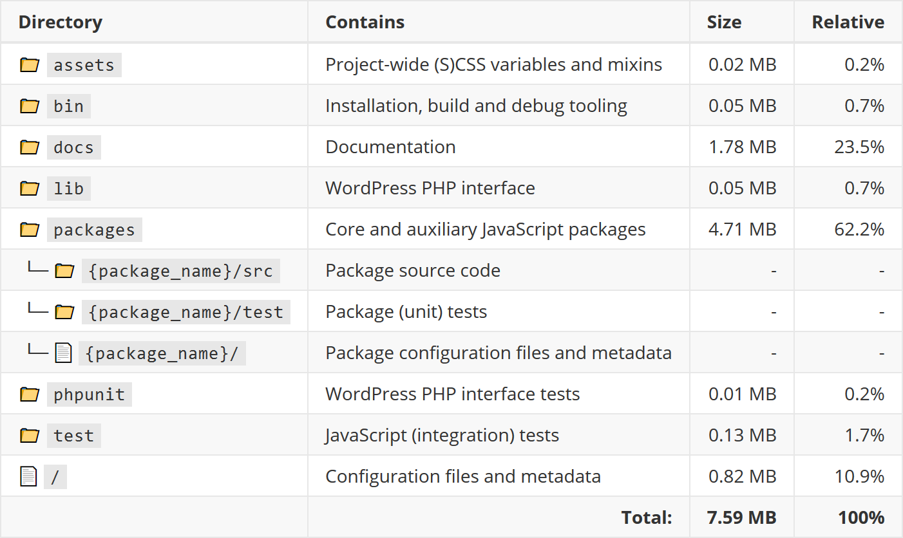
Task: Click the Relative column header
Action: click(x=848, y=22)
